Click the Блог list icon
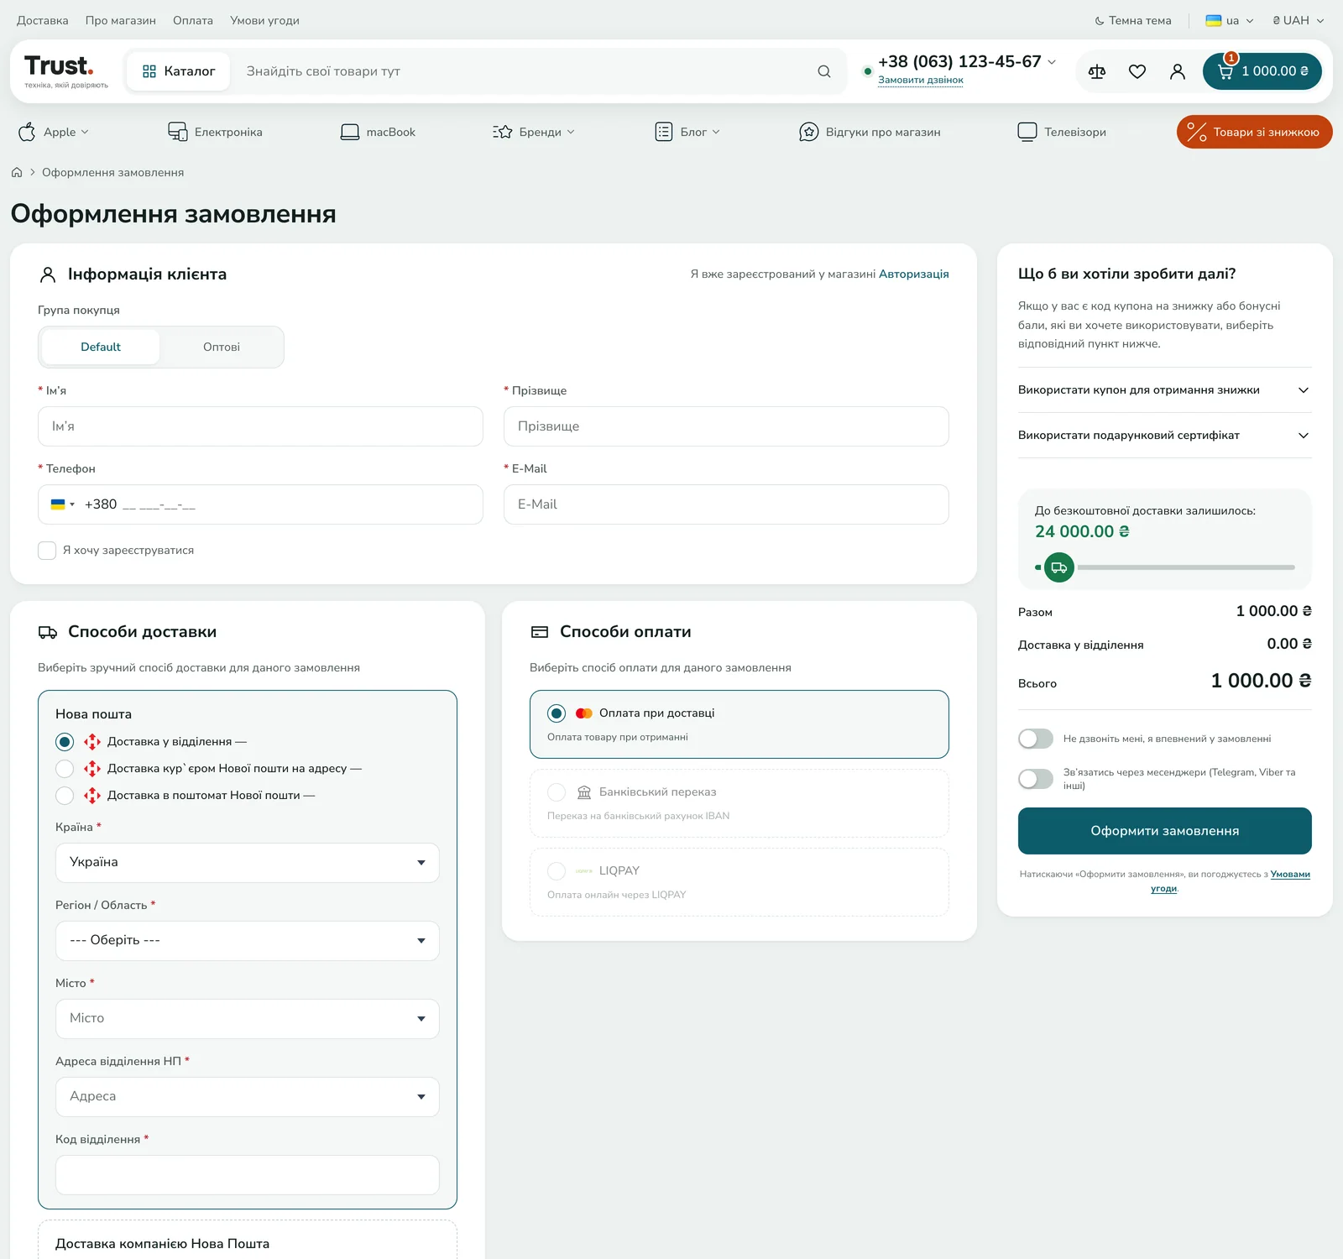The height and width of the screenshot is (1259, 1343). (664, 132)
